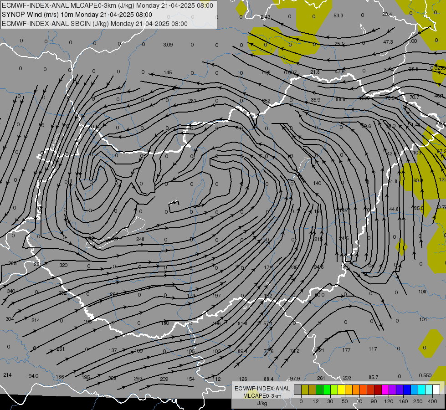Screen dimensions: 446x410
Task: Click the olive swatch in the legend bar
Action: 305,389
